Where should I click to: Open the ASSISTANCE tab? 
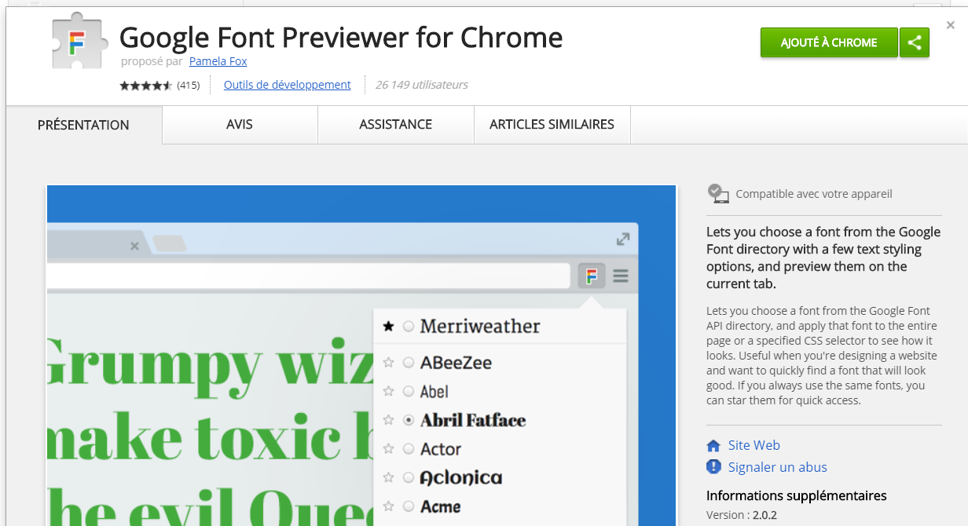coord(395,125)
